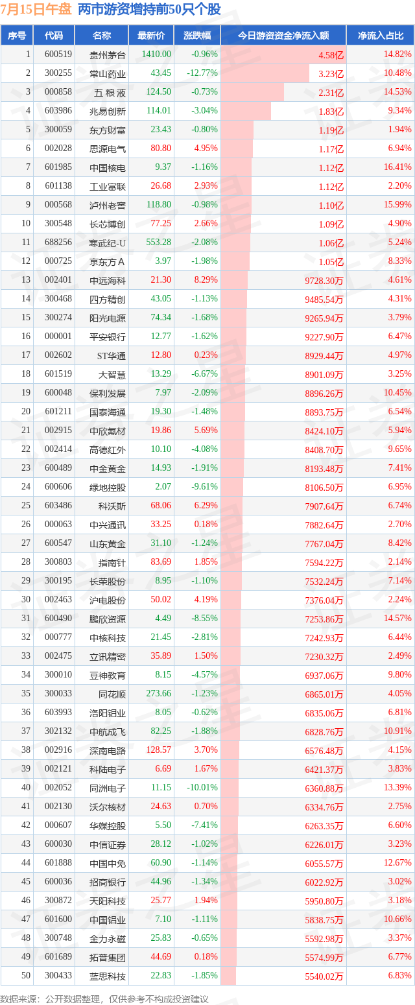Click 同洲电子 change -10.01%
This screenshot has width=415, height=1005.
tap(204, 788)
